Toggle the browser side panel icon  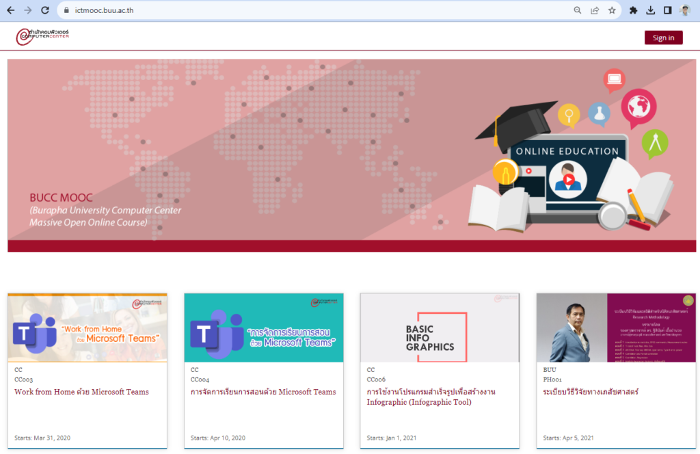(667, 10)
